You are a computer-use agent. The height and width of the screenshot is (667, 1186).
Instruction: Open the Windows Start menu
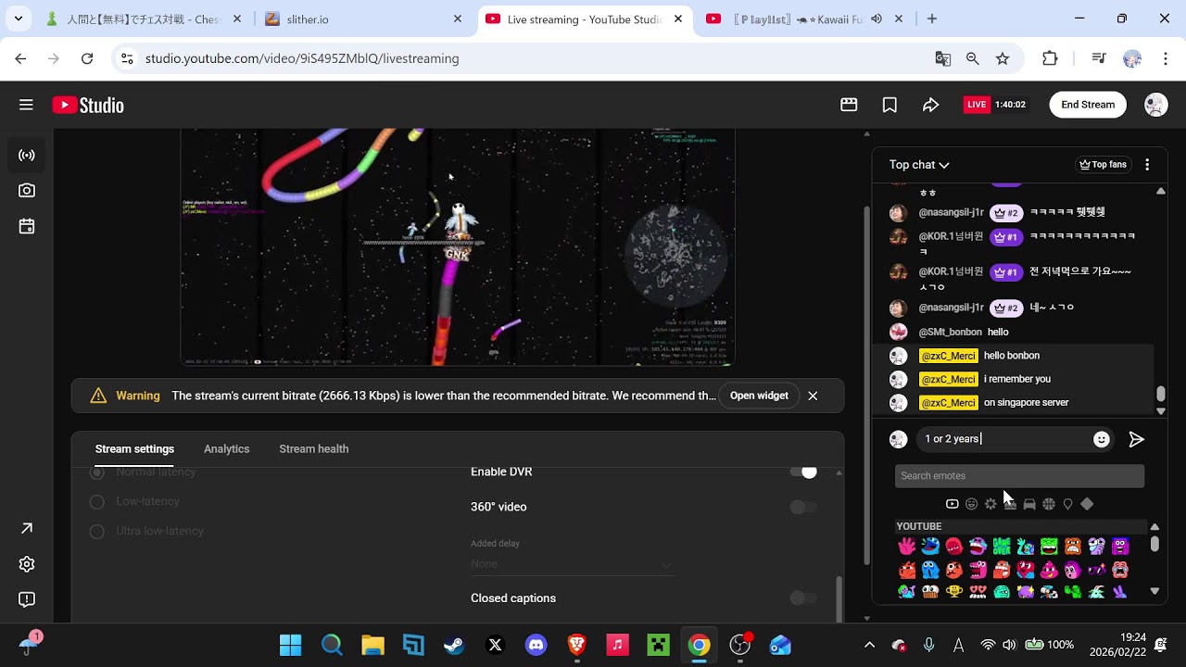pos(291,645)
